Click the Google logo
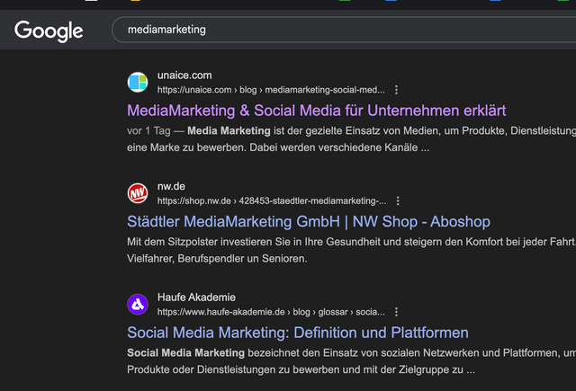 [49, 31]
